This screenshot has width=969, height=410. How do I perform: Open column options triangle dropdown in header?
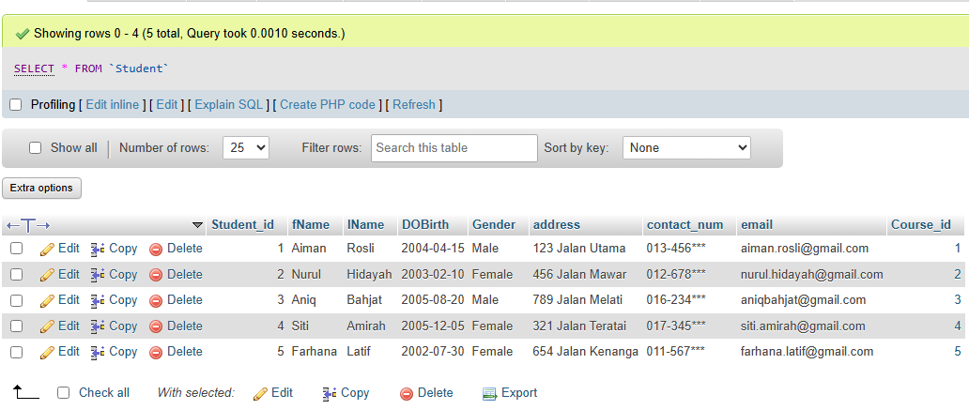[x=198, y=225]
